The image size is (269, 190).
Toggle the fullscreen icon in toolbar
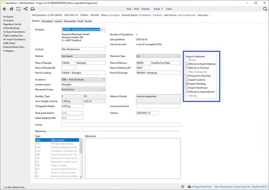click(x=18, y=8)
